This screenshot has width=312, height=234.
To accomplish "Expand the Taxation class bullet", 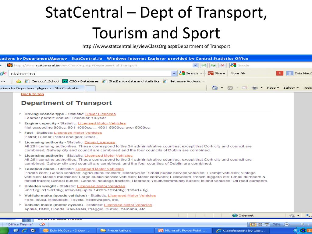I will point(20,169).
